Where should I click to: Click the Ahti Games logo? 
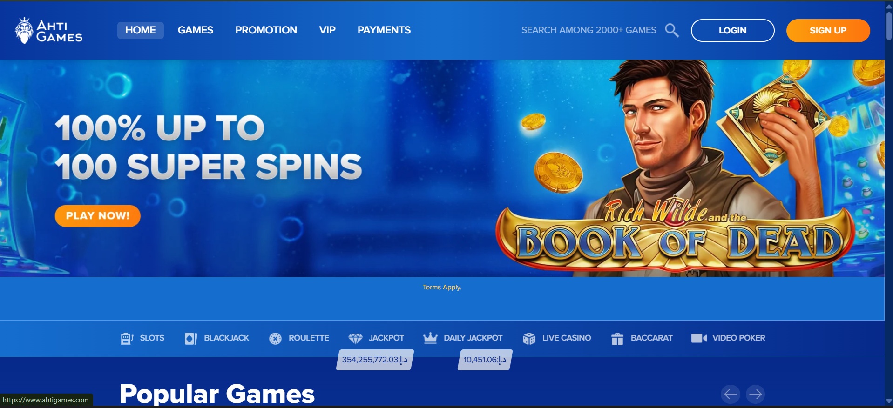coord(48,31)
